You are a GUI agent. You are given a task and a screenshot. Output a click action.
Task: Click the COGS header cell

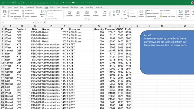119,29
